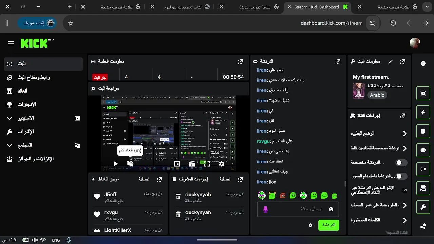
Task: Click the chat panel scrollbar
Action: (345, 183)
